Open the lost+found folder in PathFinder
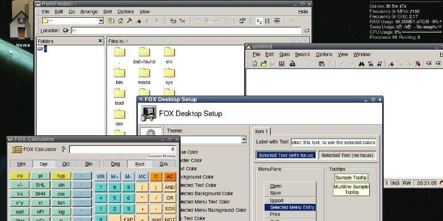This screenshot has height=221, width=443. click(x=145, y=55)
